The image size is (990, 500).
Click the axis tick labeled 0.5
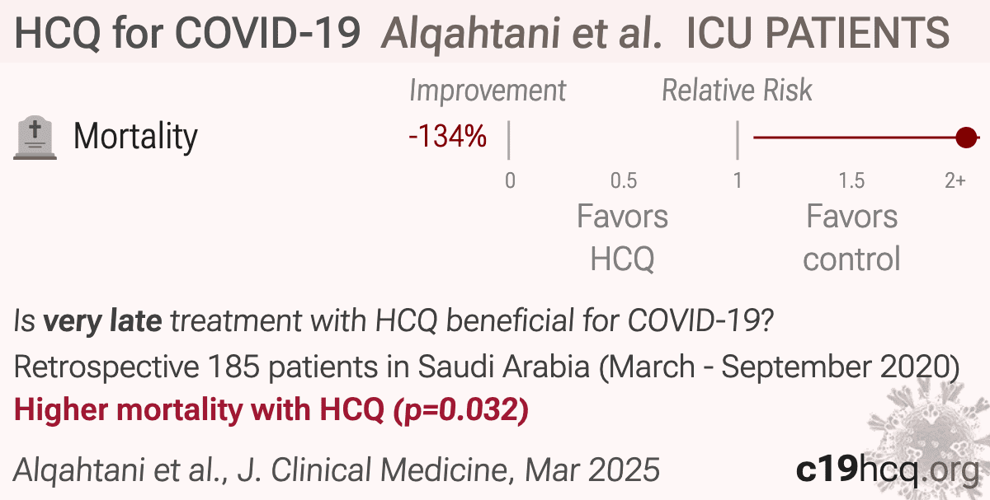pyautogui.click(x=623, y=180)
